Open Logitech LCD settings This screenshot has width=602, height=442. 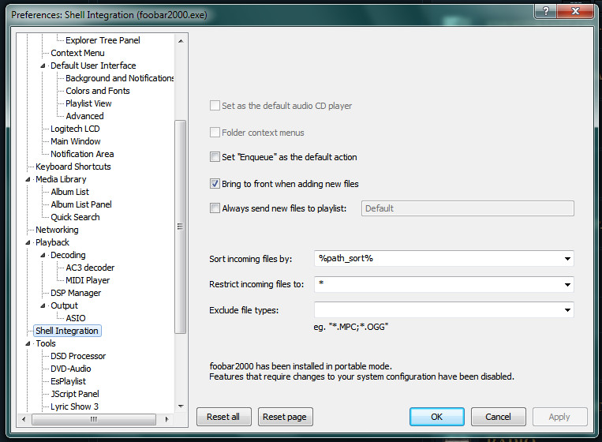[x=75, y=129]
